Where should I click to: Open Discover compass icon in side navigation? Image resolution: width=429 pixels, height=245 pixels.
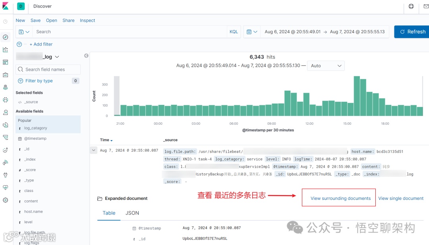tap(6, 37)
